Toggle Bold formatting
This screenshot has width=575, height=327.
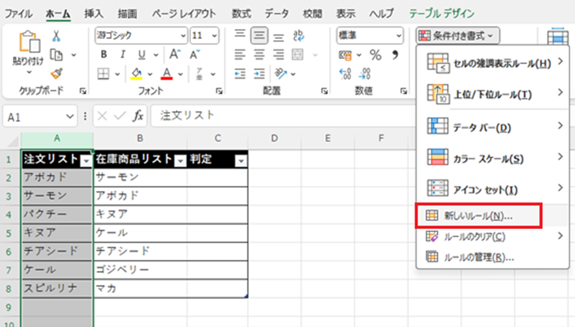coord(103,54)
